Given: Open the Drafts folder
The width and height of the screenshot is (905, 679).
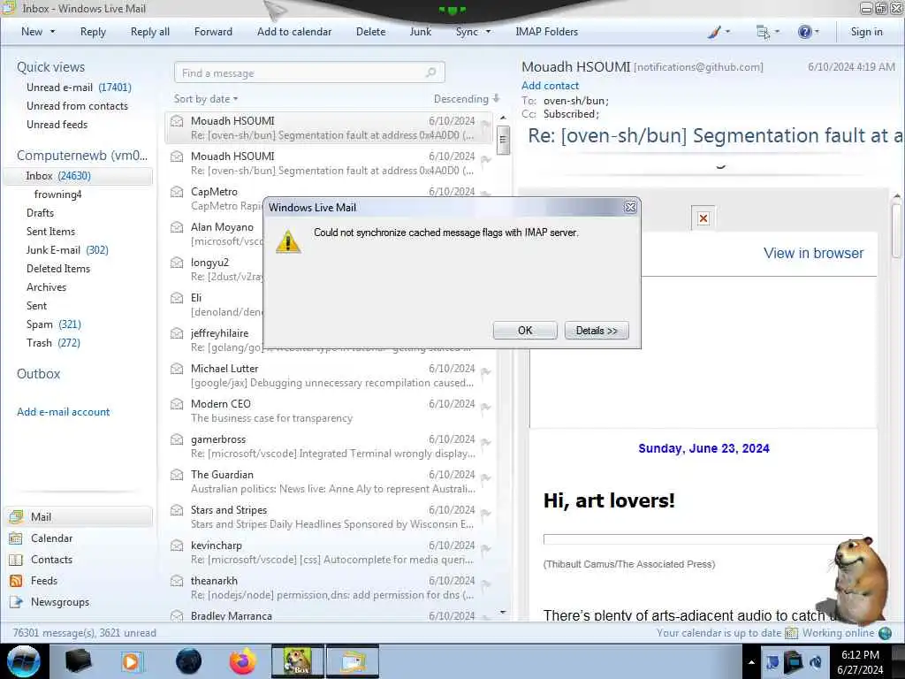Looking at the screenshot, I should [40, 212].
